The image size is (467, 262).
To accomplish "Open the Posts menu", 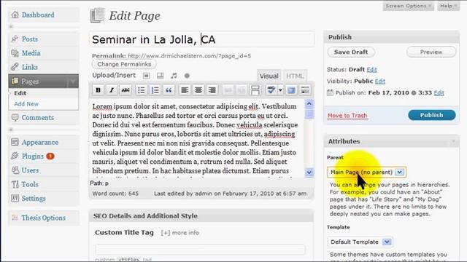I will pos(29,39).
